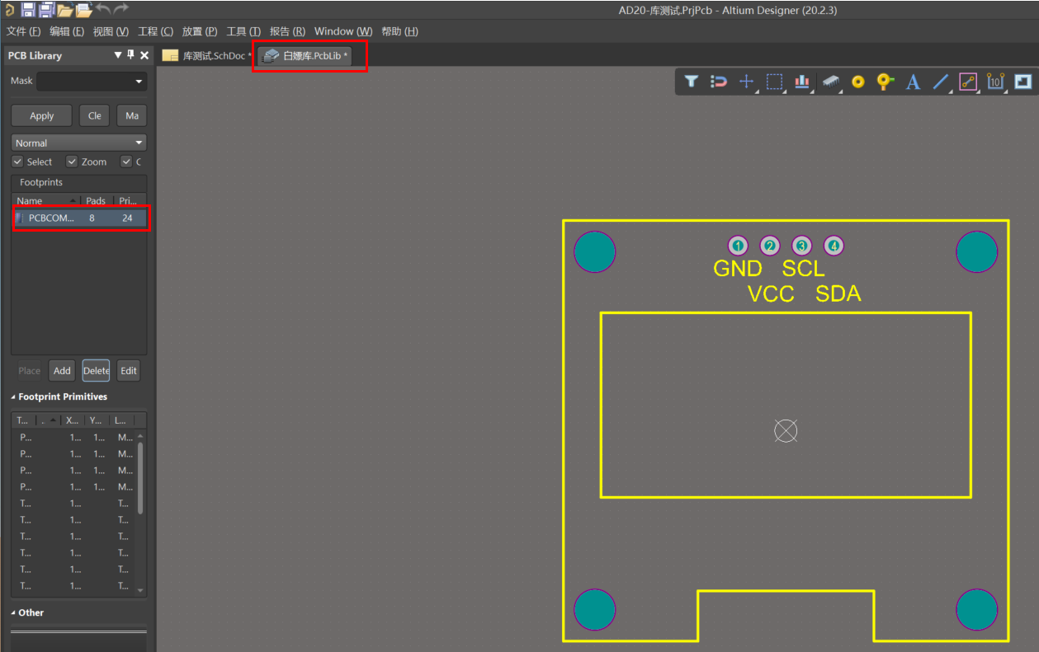
Task: Toggle the checkbox right of Zoom
Action: coord(125,162)
